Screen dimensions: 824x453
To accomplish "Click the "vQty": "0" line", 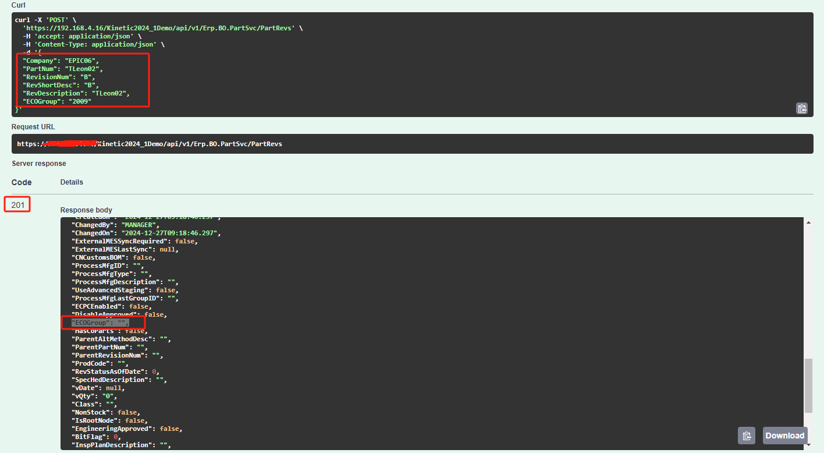I will [x=94, y=396].
